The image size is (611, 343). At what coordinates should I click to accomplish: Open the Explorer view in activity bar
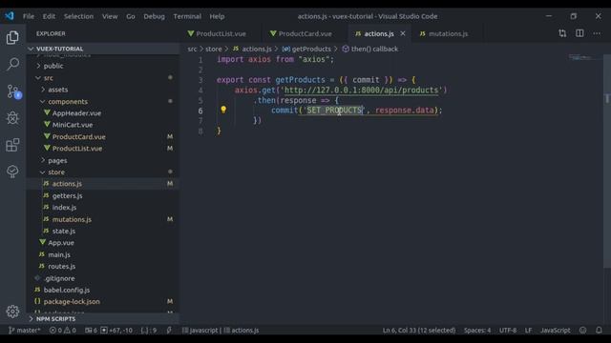coord(12,38)
